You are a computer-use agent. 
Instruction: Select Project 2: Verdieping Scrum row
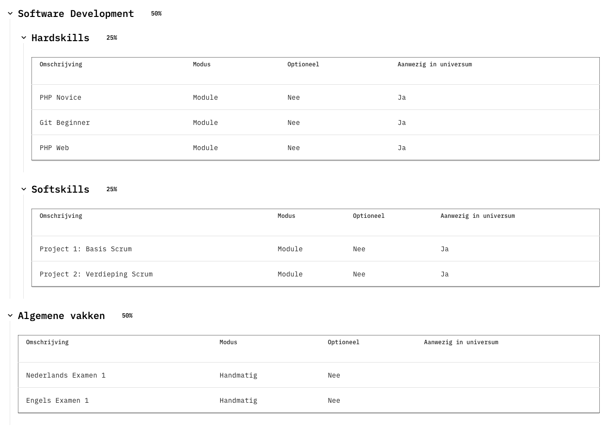click(x=316, y=274)
